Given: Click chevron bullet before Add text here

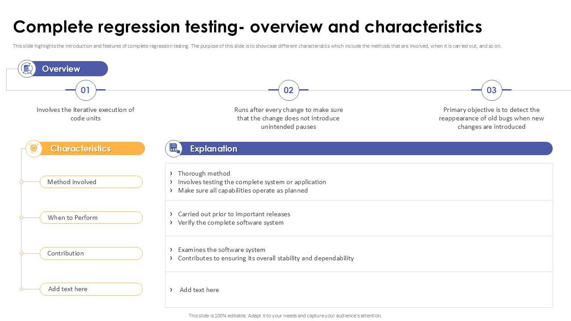Looking at the screenshot, I should click(x=171, y=290).
